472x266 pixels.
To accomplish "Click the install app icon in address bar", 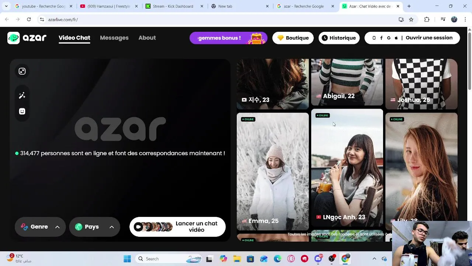I will [x=401, y=20].
